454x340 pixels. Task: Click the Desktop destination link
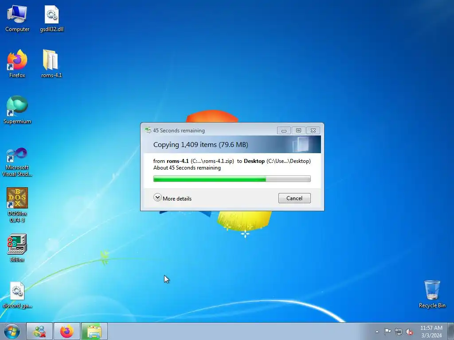(x=254, y=161)
